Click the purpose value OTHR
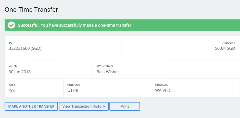Screen dimensions: 240x118 click(x=73, y=90)
